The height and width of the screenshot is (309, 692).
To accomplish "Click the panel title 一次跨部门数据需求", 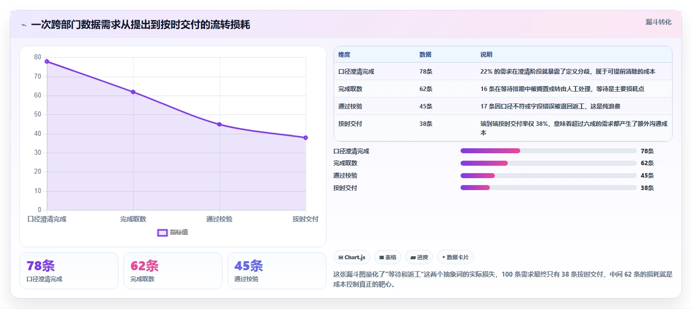I will point(140,24).
